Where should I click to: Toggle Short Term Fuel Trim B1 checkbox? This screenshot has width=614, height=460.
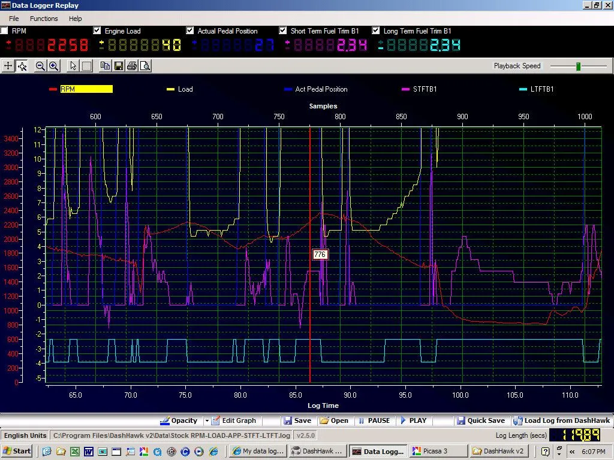pos(284,31)
